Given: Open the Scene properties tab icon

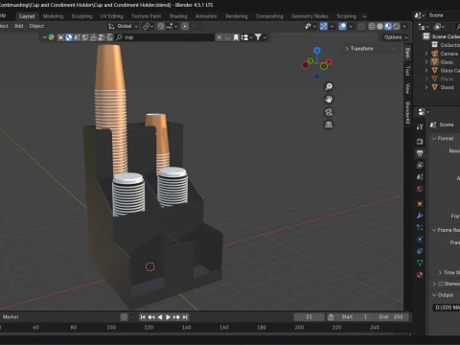Looking at the screenshot, I should (420, 177).
